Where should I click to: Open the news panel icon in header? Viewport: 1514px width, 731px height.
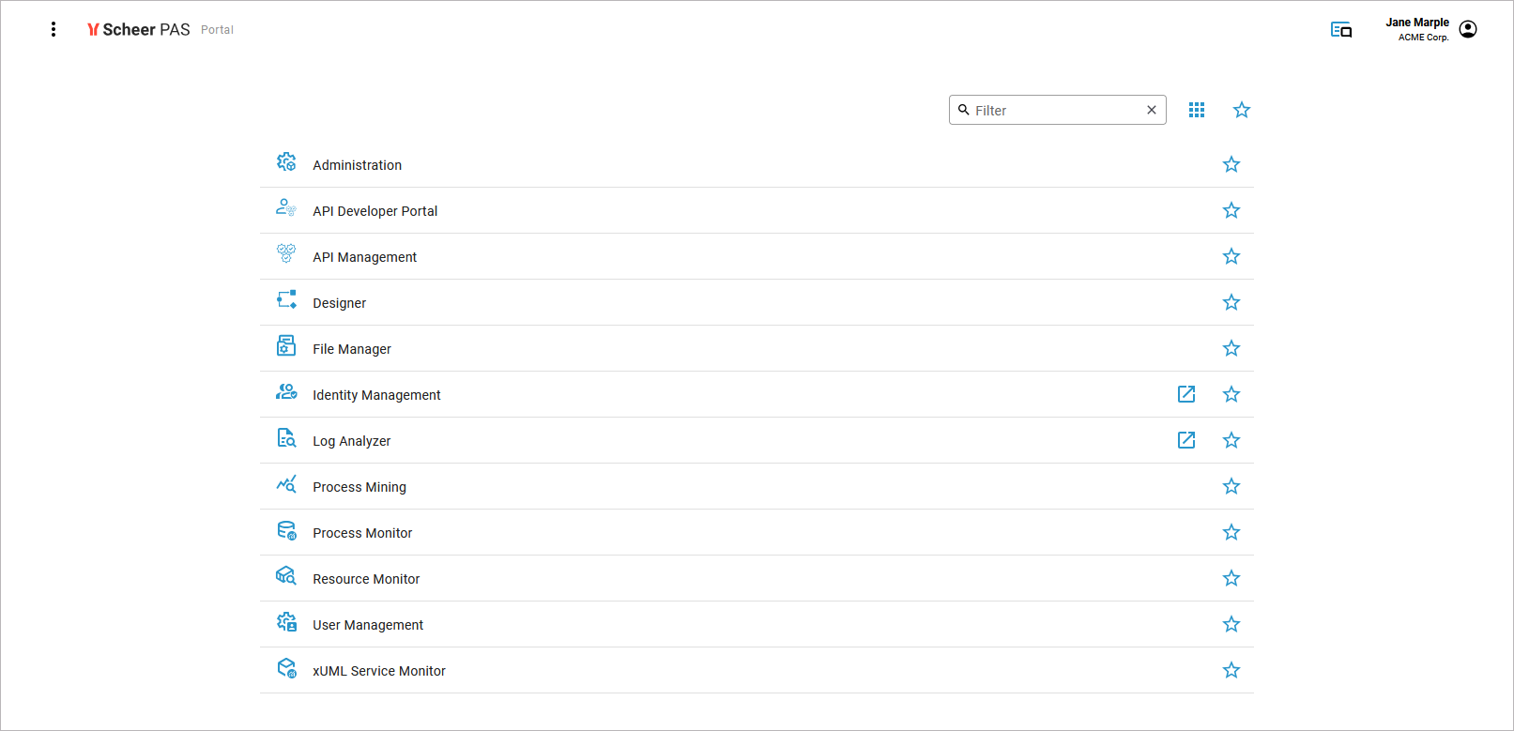click(x=1341, y=30)
